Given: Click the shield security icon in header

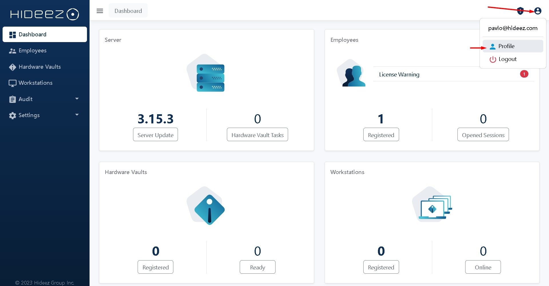Looking at the screenshot, I should click(x=520, y=11).
